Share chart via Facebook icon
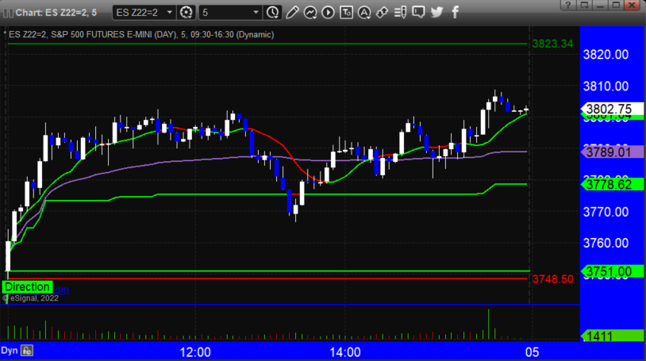 [x=456, y=13]
